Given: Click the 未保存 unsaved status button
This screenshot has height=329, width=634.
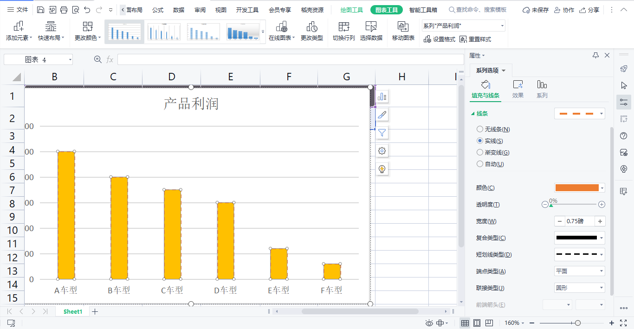Looking at the screenshot, I should (536, 10).
